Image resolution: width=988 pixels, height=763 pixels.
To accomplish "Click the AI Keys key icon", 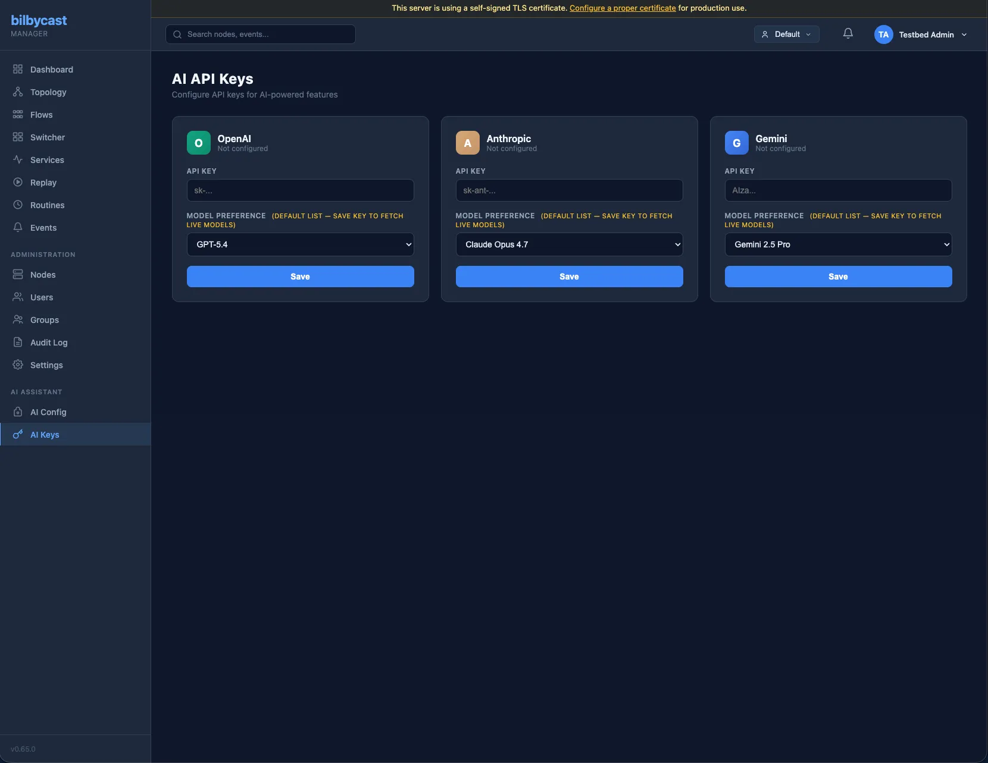I will pyautogui.click(x=18, y=435).
